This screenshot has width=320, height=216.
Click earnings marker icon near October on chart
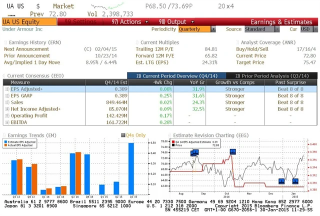[x=232, y=151]
